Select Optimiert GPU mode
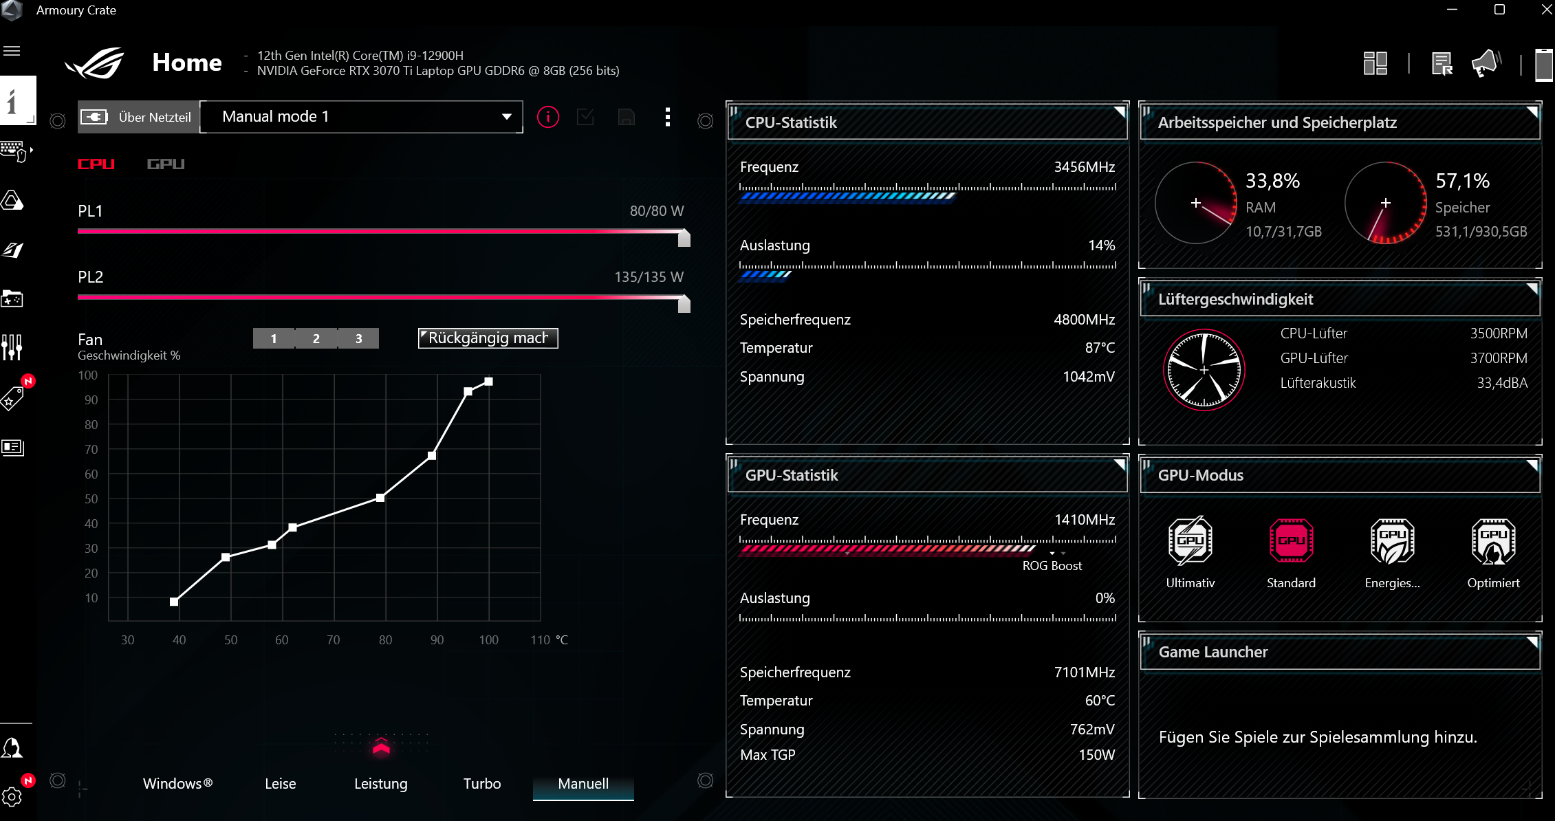The height and width of the screenshot is (821, 1555). click(x=1493, y=541)
